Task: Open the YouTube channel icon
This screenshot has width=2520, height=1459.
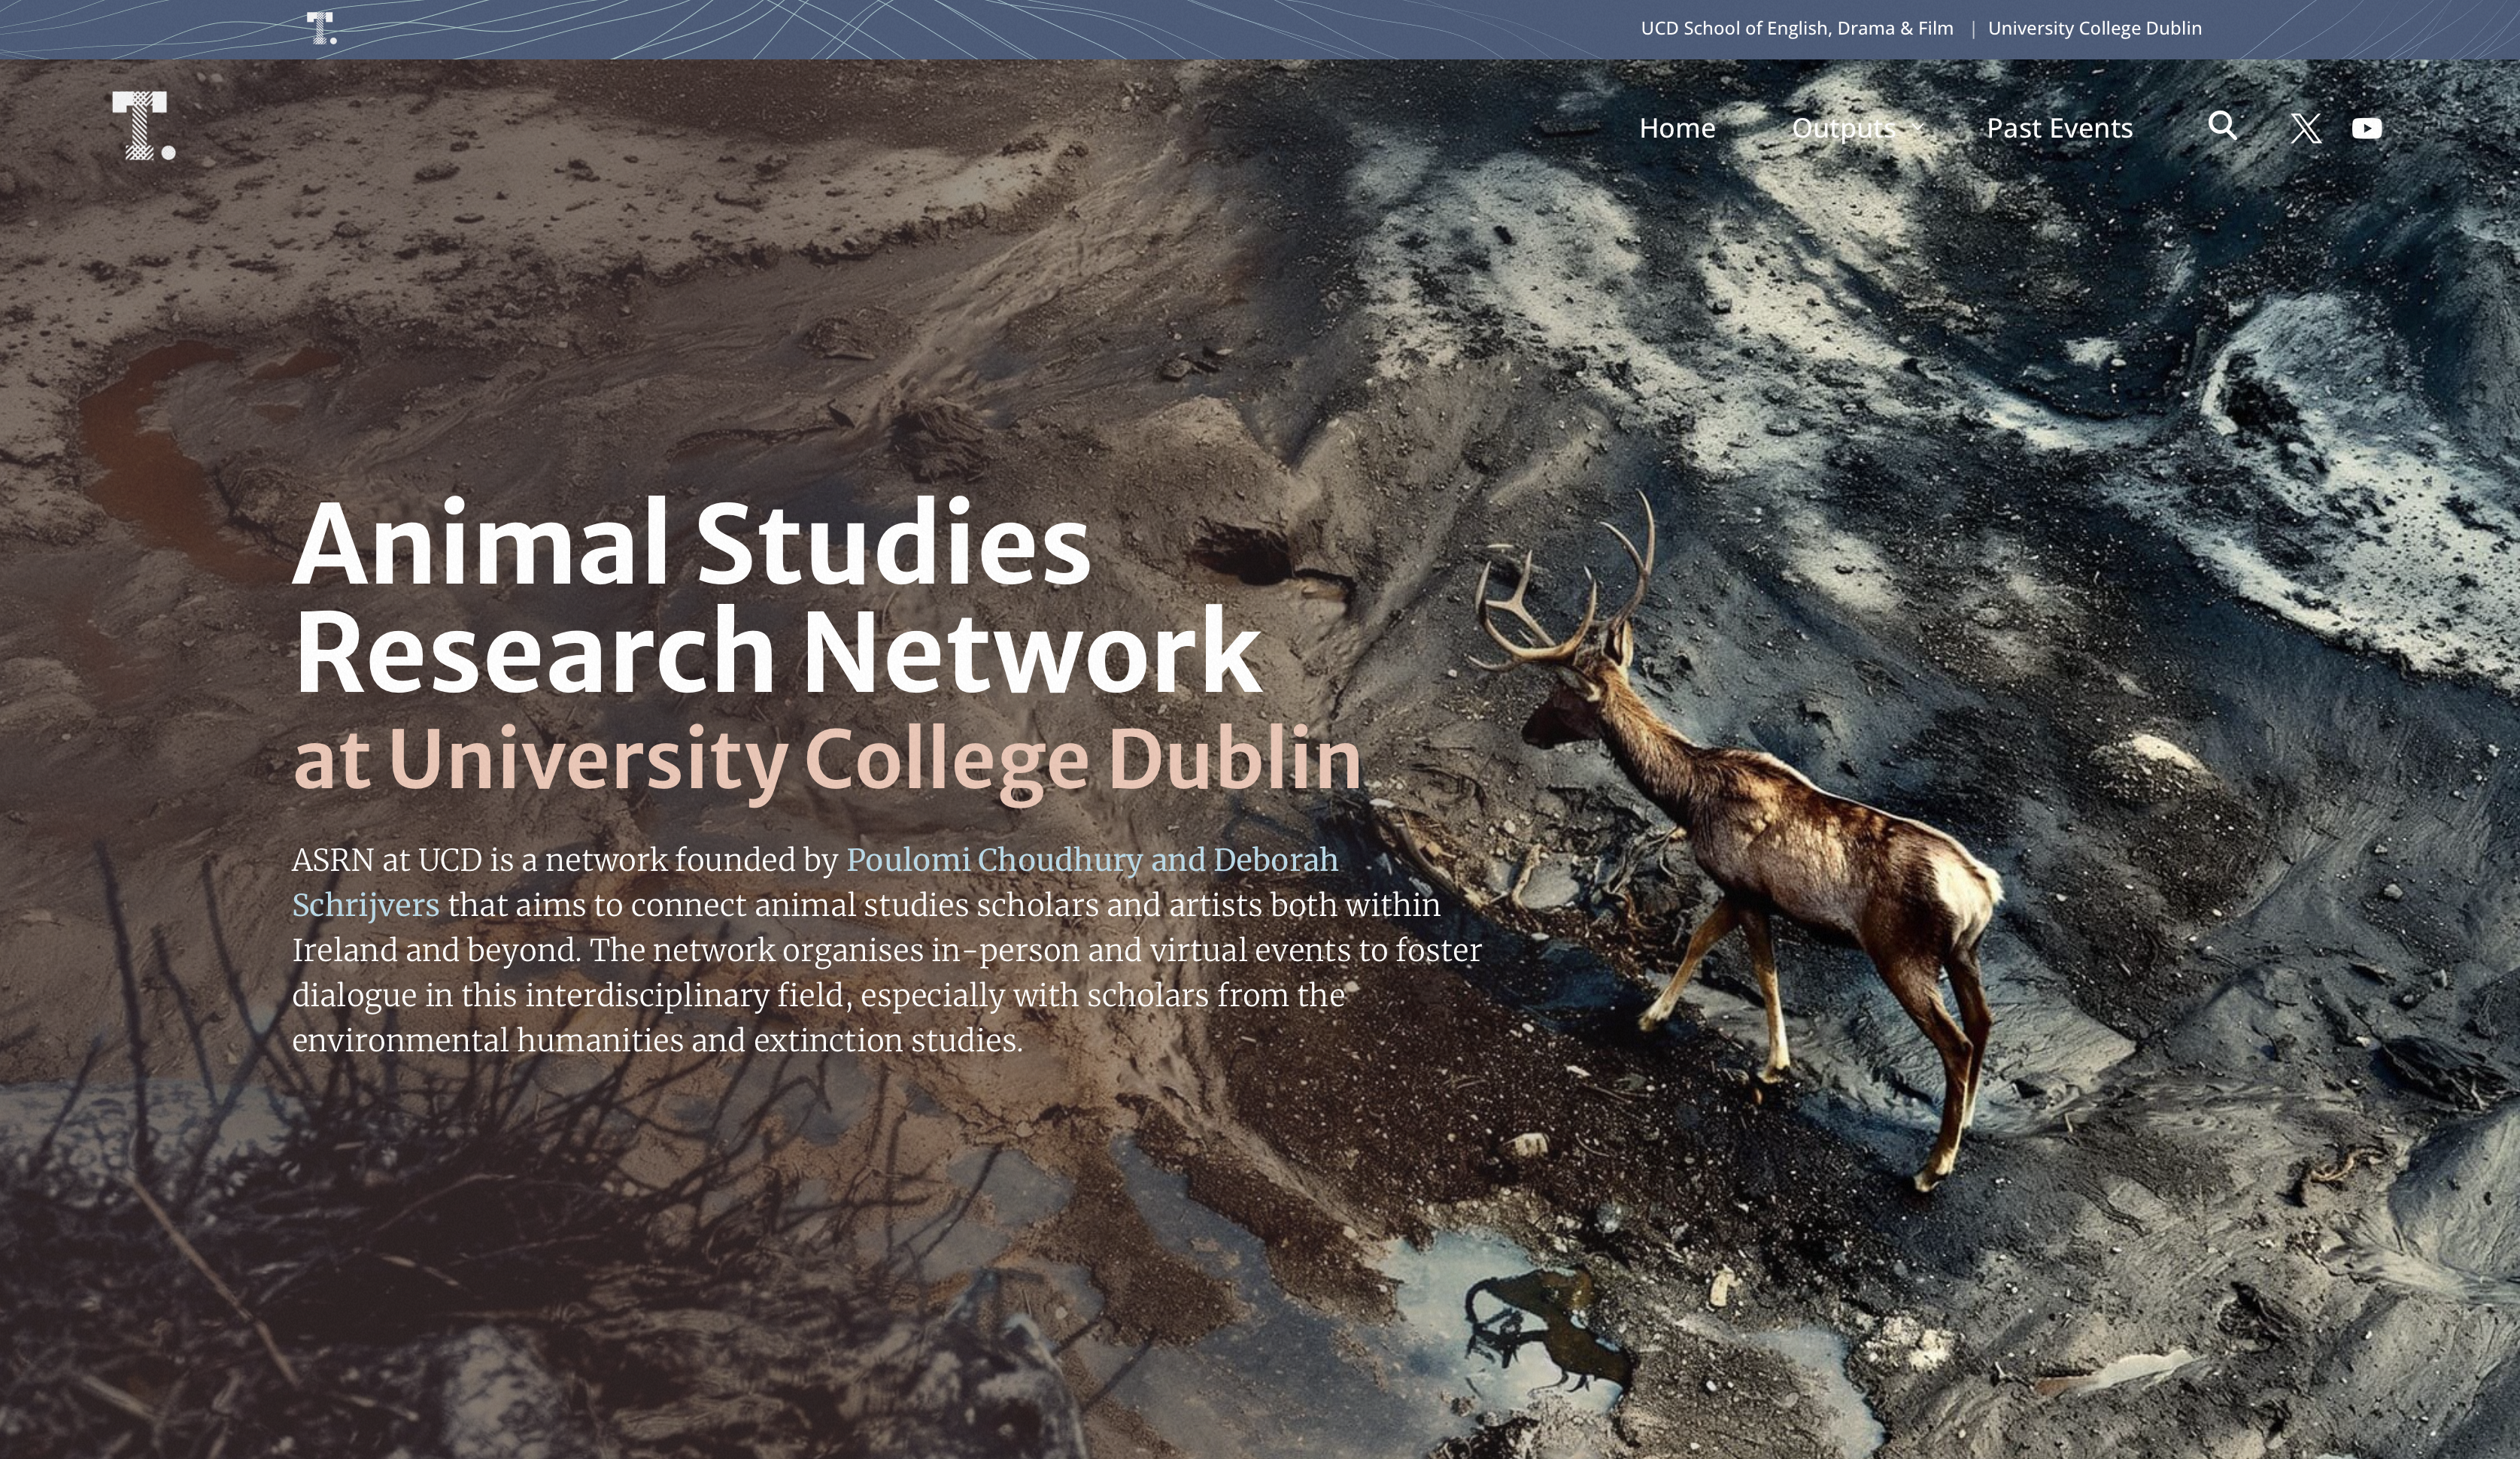Action: [2366, 128]
